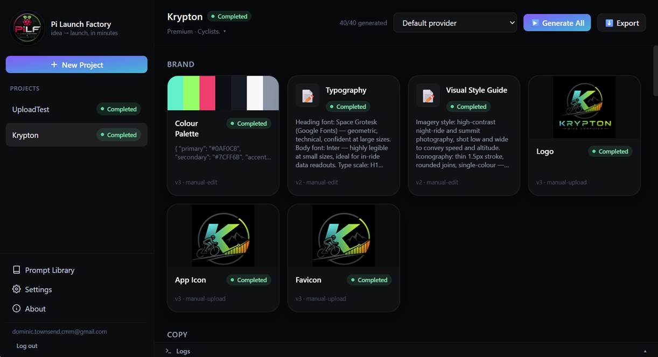Click the play icon on Generate All
This screenshot has height=357, width=658.
tap(535, 23)
